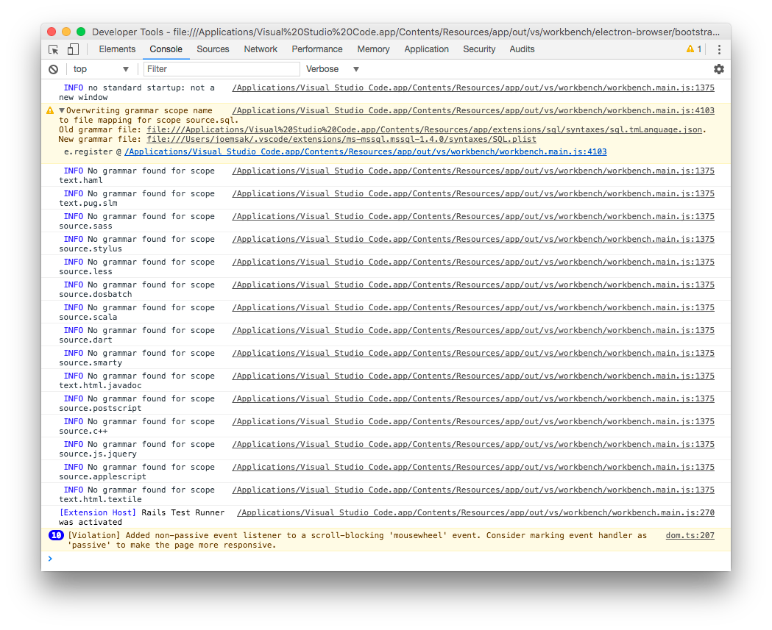The height and width of the screenshot is (630, 772).
Task: Click the warning count badge in toolbar
Action: coord(694,49)
